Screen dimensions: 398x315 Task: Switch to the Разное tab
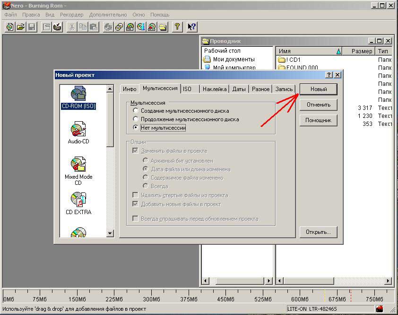point(260,89)
